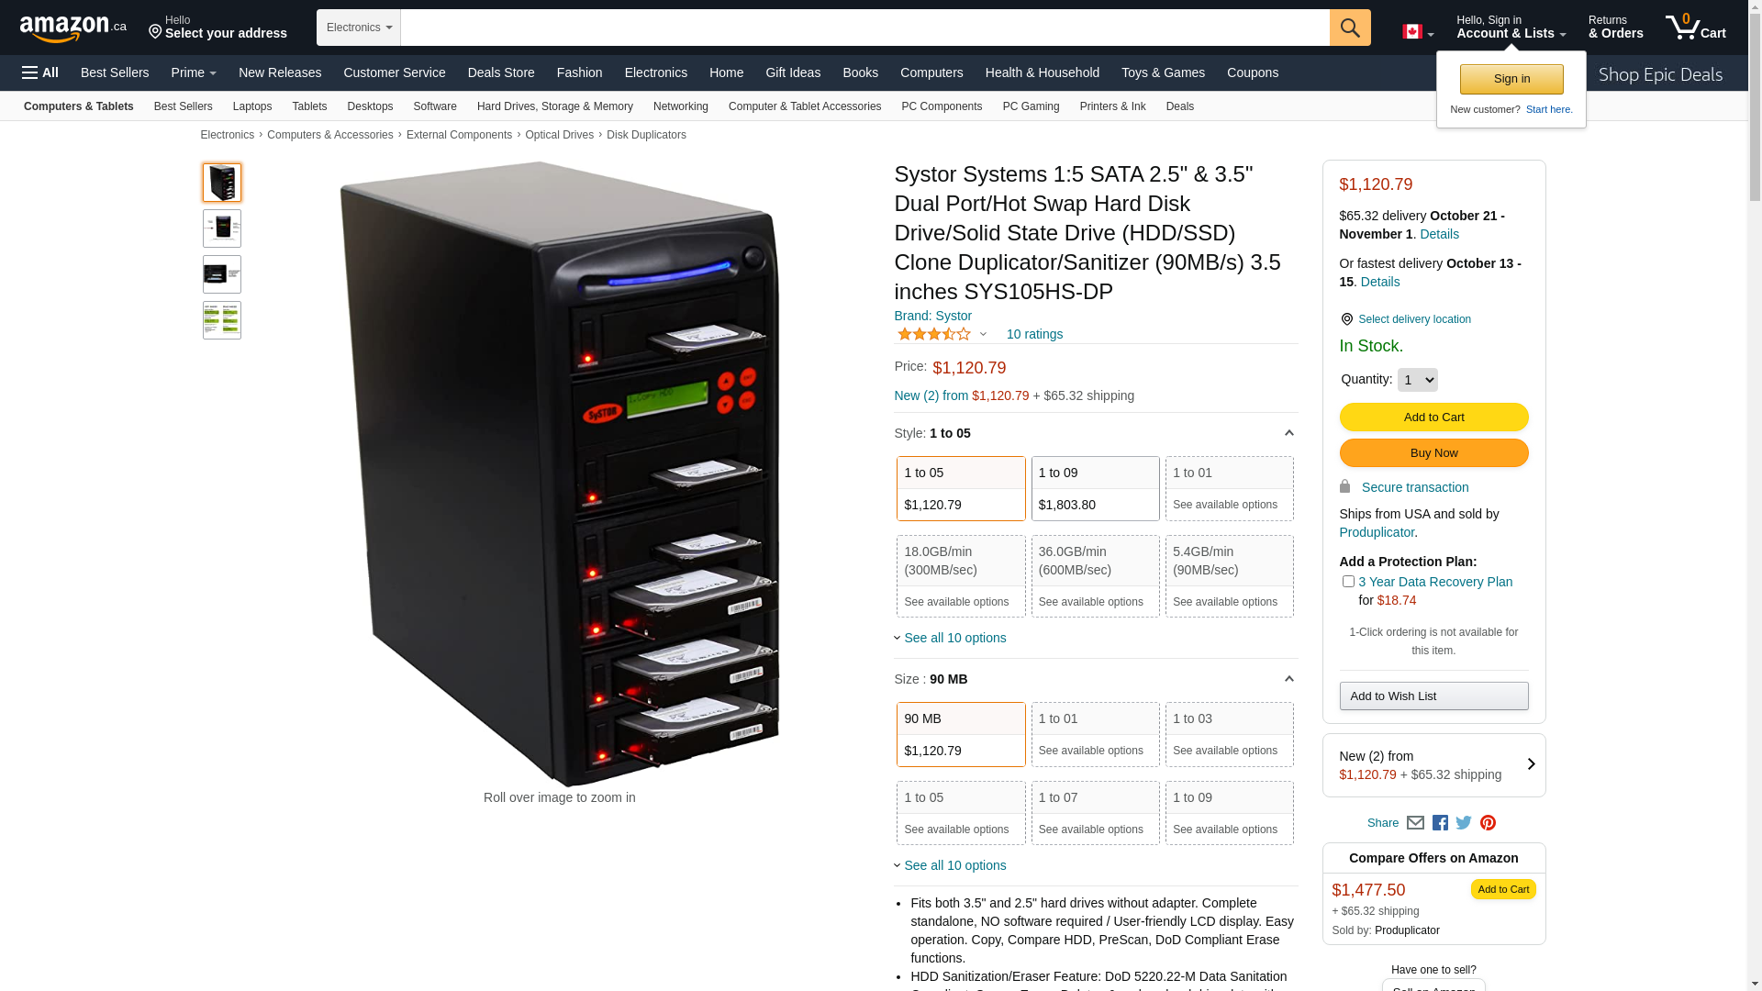Click the search magnifier button

click(1350, 28)
